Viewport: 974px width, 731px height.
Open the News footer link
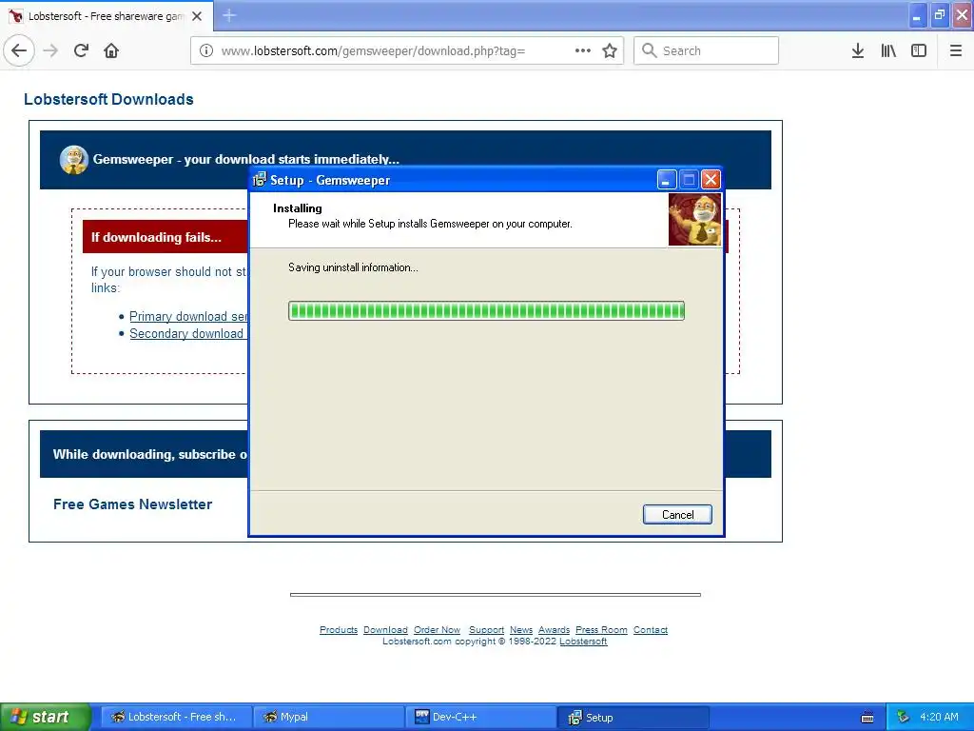pyautogui.click(x=521, y=630)
